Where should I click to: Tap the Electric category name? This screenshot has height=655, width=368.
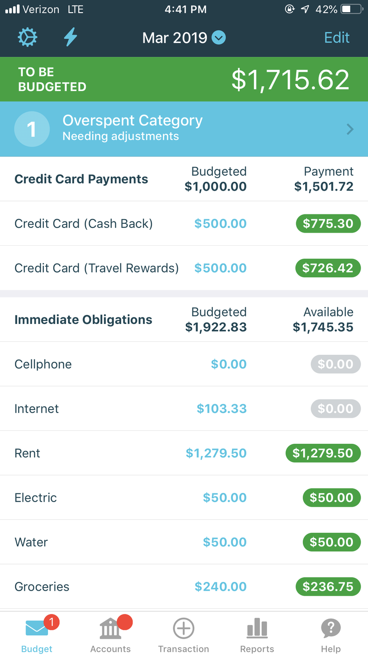[x=36, y=497]
